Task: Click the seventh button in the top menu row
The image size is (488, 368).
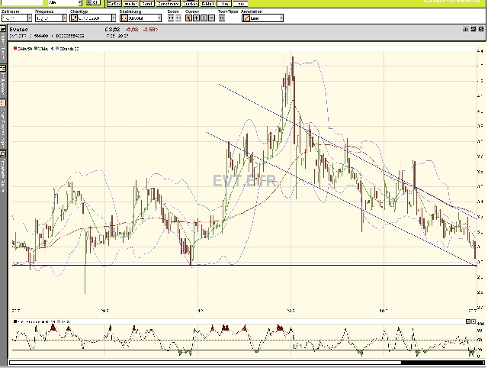Action: tap(224, 4)
